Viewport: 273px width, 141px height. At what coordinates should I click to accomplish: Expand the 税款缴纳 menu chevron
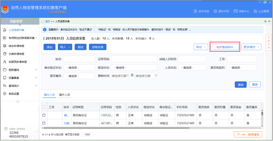pyautogui.click(x=36, y=70)
